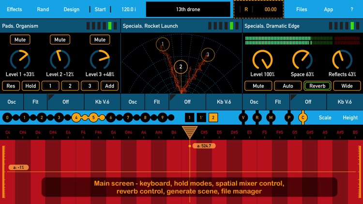
Task: Adjust the Space 63% knob
Action: click(302, 59)
